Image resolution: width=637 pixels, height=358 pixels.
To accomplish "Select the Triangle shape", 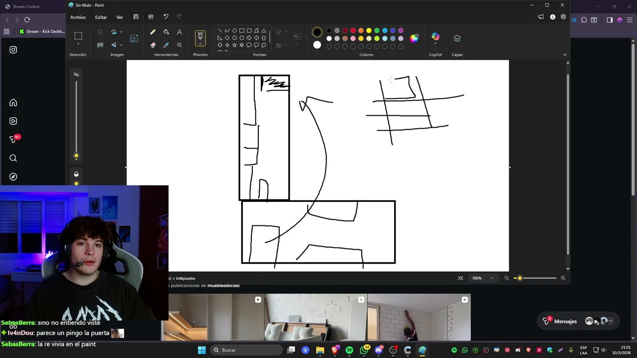I will 264,30.
